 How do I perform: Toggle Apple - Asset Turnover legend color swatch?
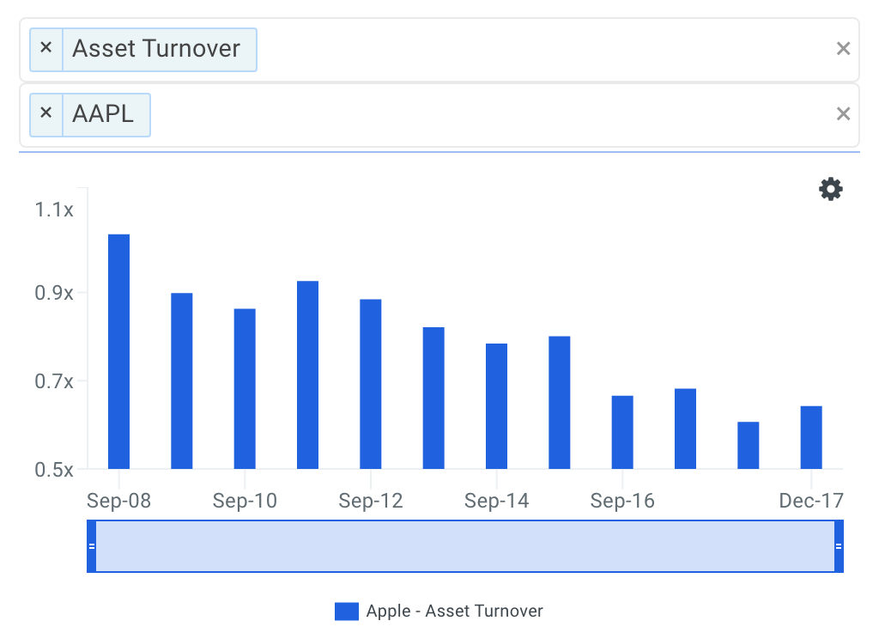point(347,612)
